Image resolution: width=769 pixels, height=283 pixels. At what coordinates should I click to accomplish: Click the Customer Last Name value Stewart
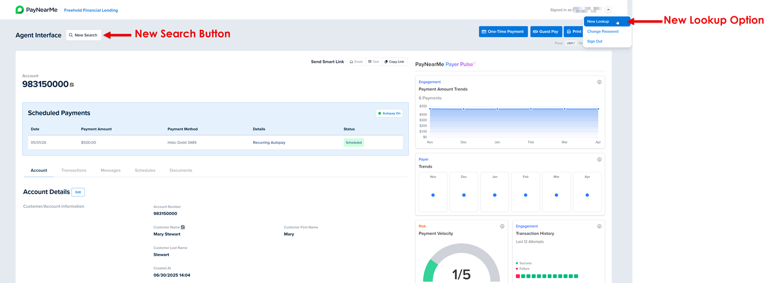click(x=161, y=255)
